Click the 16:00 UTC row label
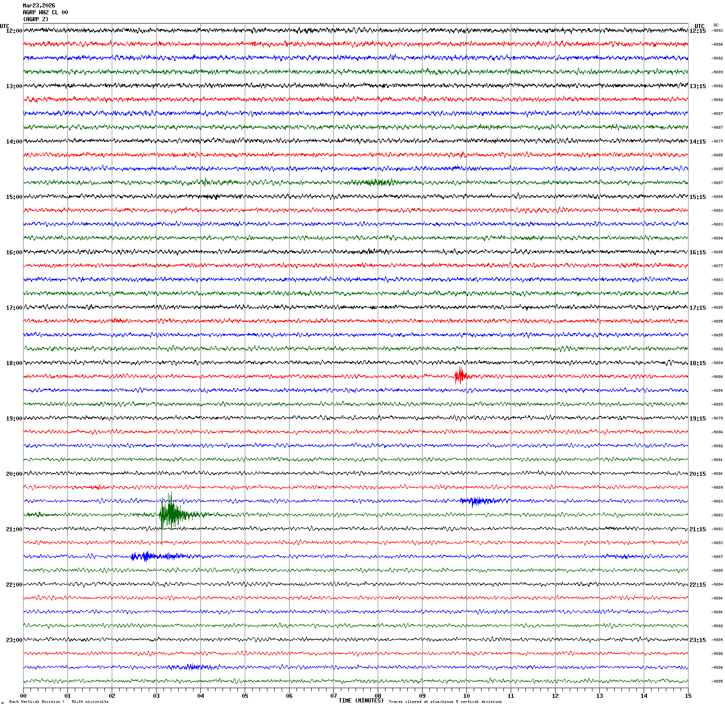Screen dimensions: 725x708 [x=14, y=252]
